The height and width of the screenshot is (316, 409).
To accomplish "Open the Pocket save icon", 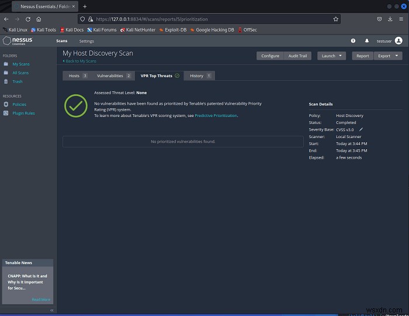I will [x=380, y=19].
